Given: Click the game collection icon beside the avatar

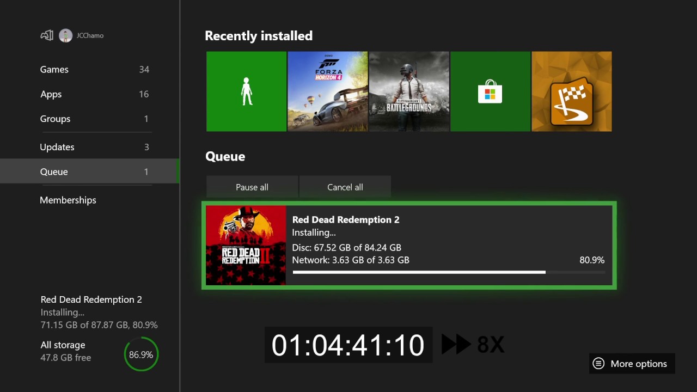Looking at the screenshot, I should click(x=47, y=35).
